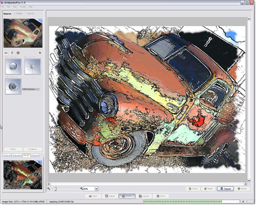Select the Adjusted preview tab

(17, 156)
